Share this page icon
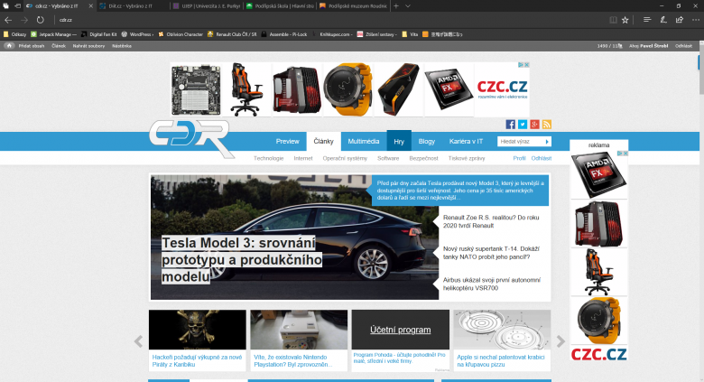Image resolution: width=704 pixels, height=382 pixels. [x=680, y=20]
